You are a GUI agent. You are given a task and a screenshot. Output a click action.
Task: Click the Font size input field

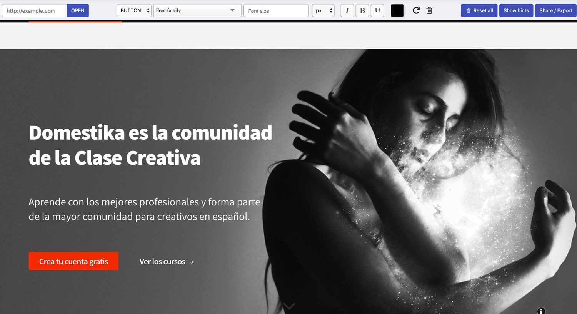pyautogui.click(x=276, y=10)
